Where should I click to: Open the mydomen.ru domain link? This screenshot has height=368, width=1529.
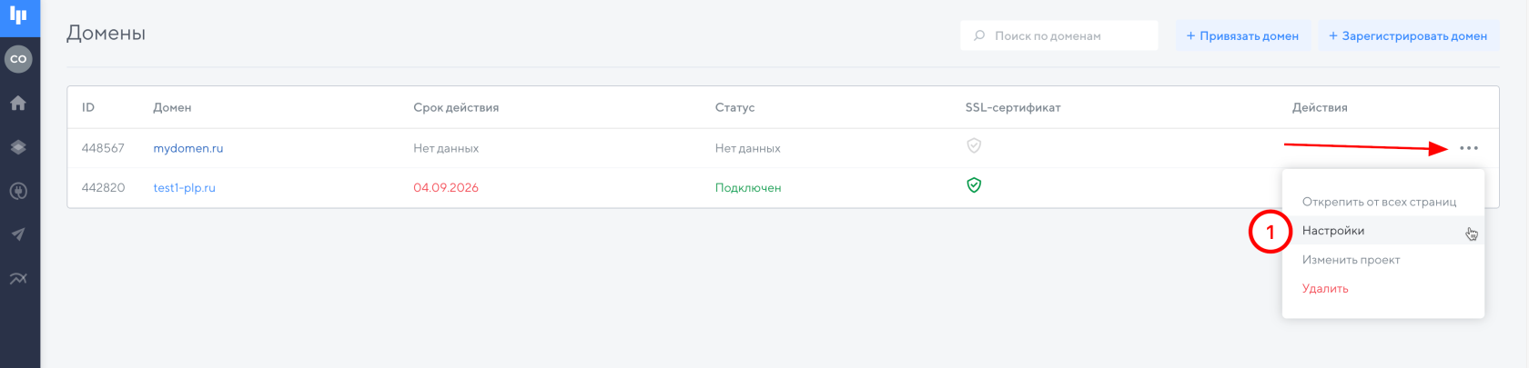188,148
